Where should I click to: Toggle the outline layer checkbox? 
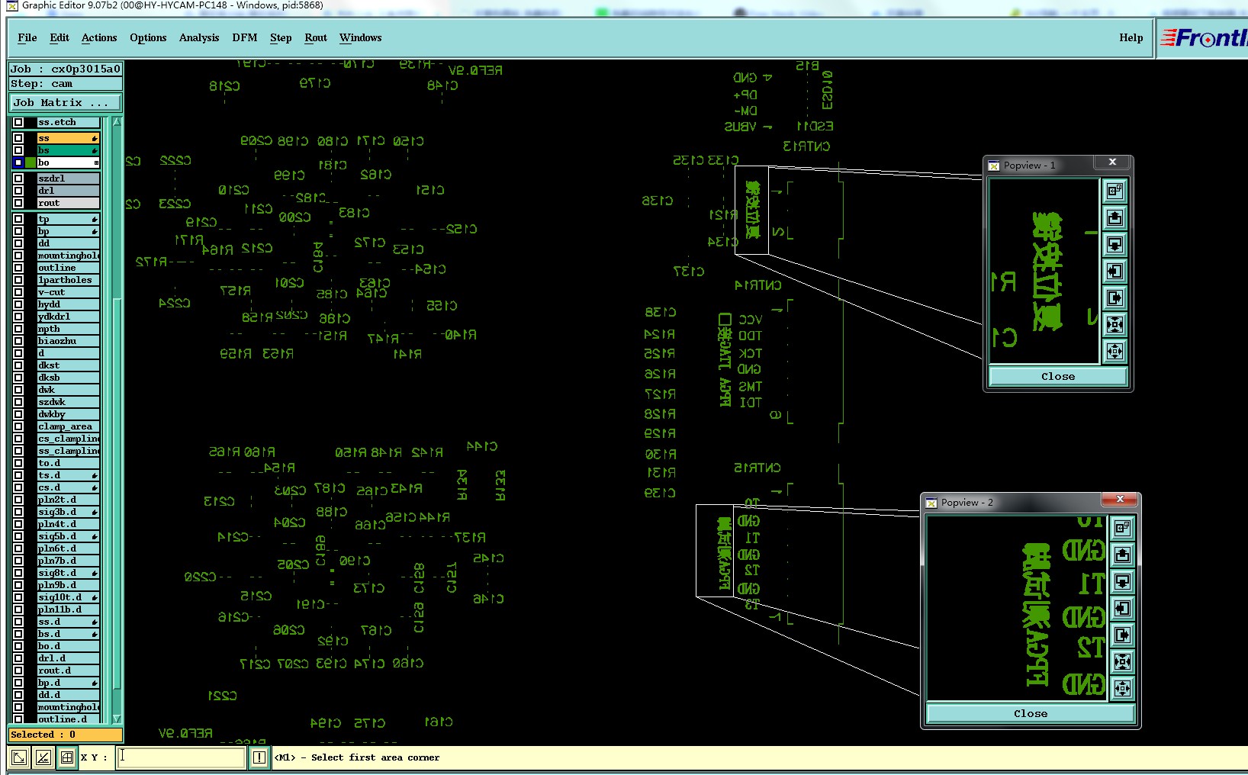pyautogui.click(x=18, y=268)
